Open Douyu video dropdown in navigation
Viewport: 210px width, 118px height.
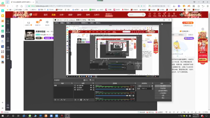(71, 15)
